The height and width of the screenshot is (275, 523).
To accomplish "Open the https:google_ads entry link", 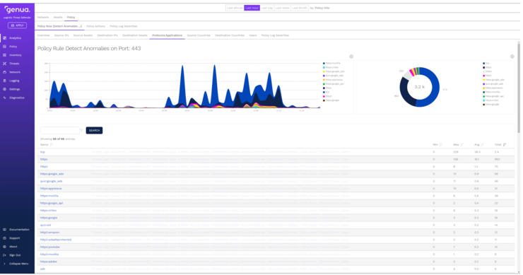I will click(x=52, y=174).
